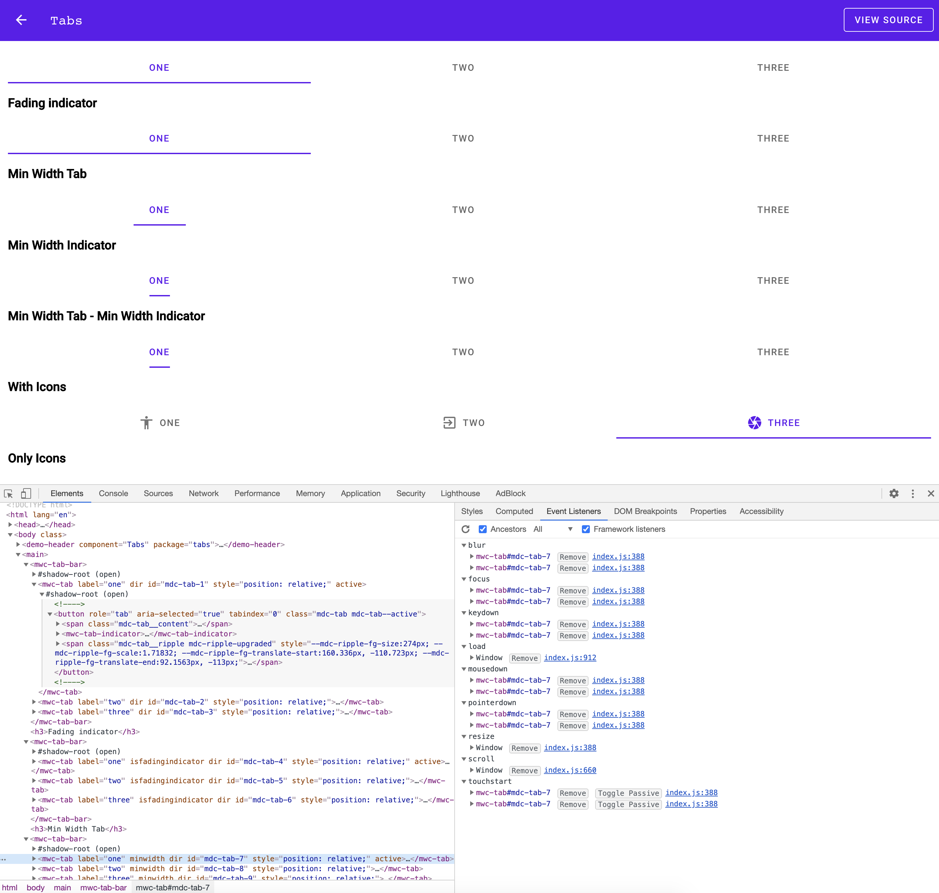Expand the Window entry under load
This screenshot has height=893, width=939.
click(x=471, y=658)
